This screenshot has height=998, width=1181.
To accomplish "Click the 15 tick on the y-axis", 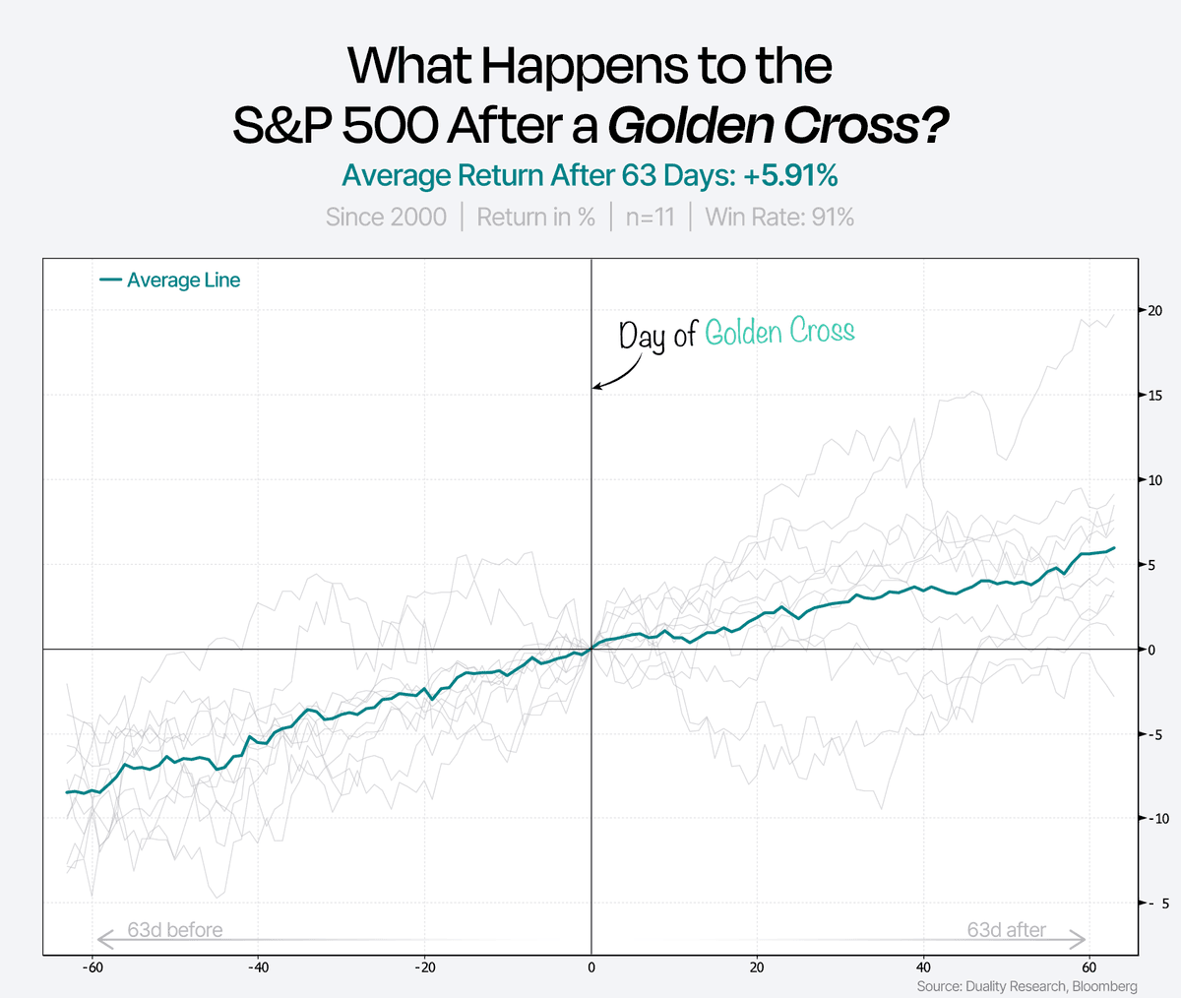I will (1154, 396).
